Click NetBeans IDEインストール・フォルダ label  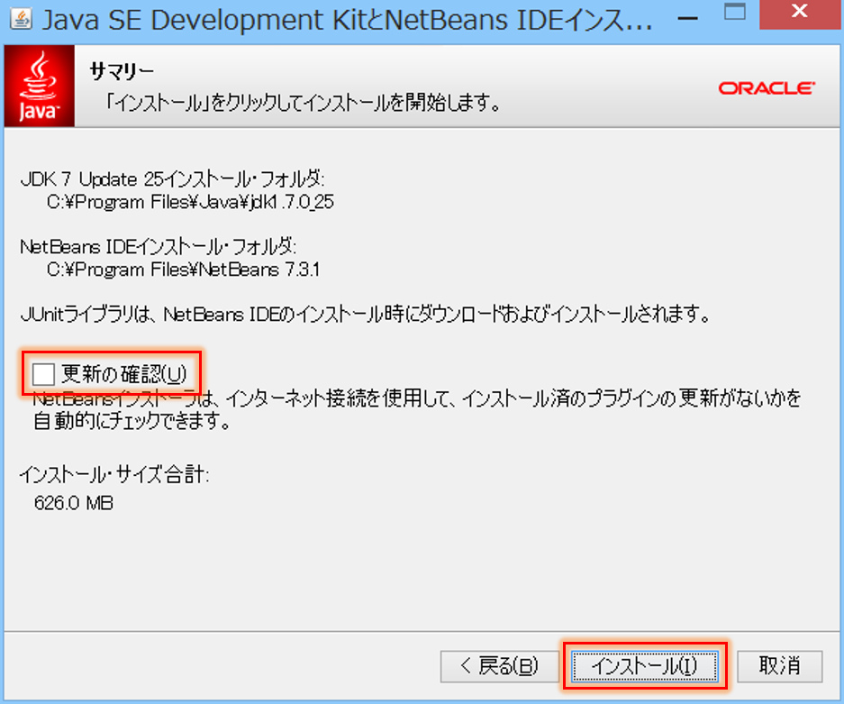tap(159, 247)
